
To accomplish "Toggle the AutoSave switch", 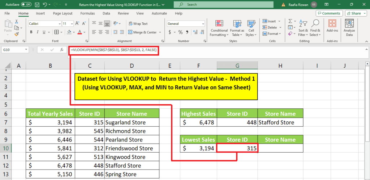I will click(26, 4).
